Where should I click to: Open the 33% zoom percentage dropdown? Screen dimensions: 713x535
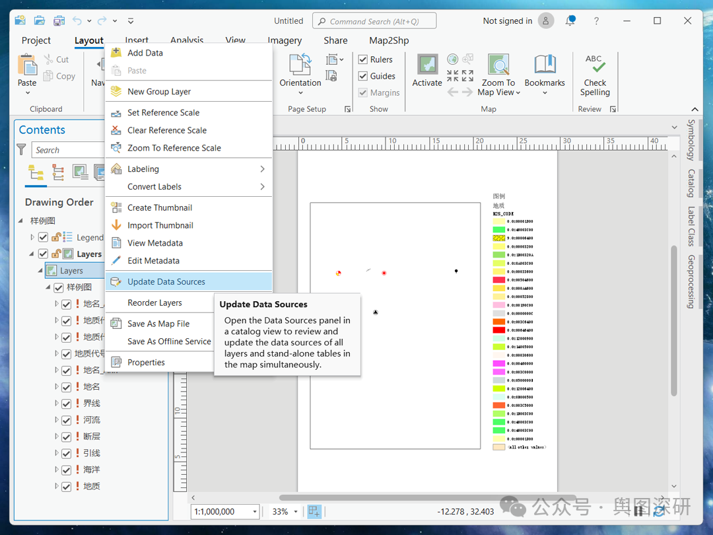[x=296, y=512]
